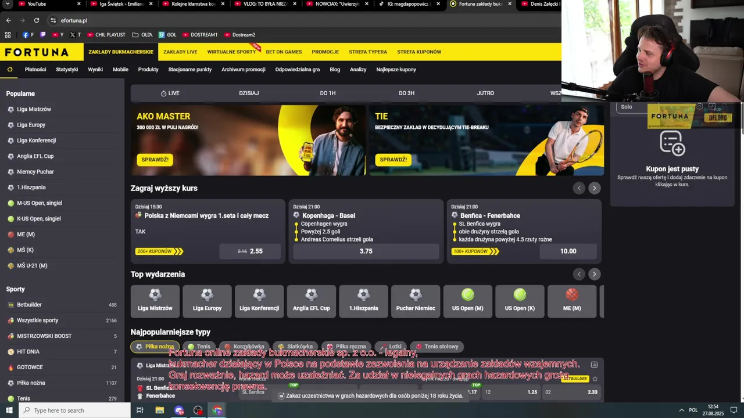This screenshot has height=418, width=744.
Task: Favorite the Benfica match star icon
Action: 595,379
